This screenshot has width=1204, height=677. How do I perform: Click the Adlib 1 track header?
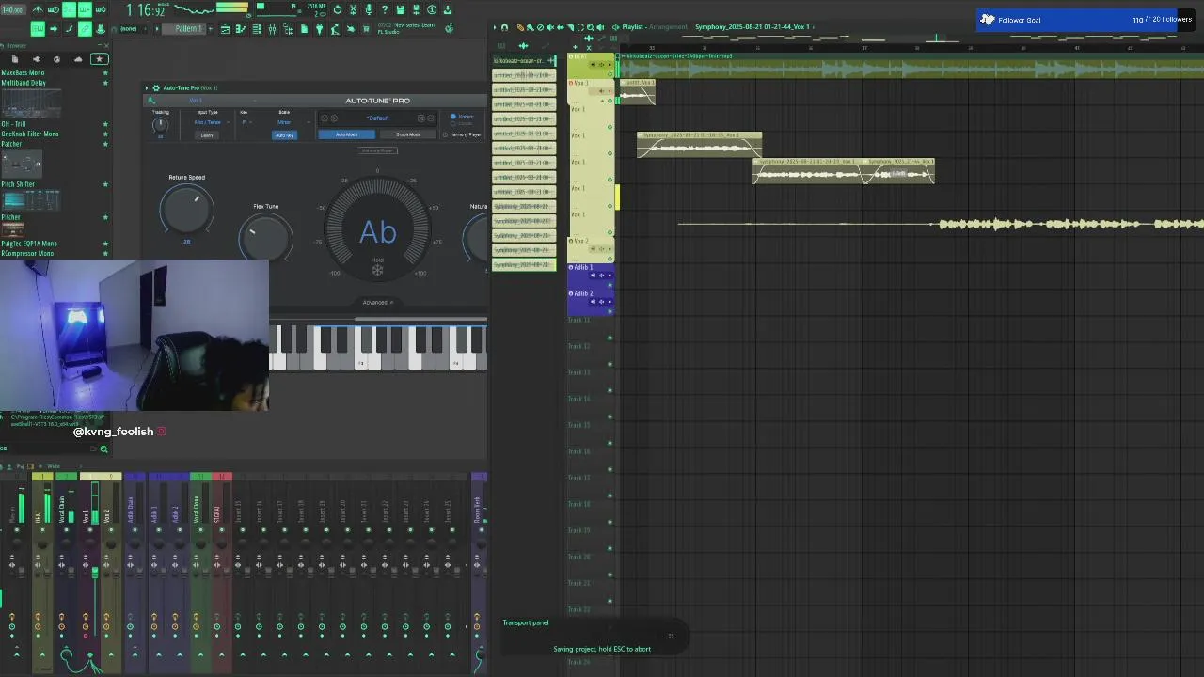[591, 275]
